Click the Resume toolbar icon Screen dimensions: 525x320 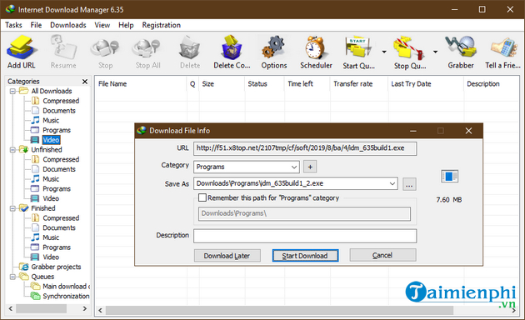pos(63,52)
